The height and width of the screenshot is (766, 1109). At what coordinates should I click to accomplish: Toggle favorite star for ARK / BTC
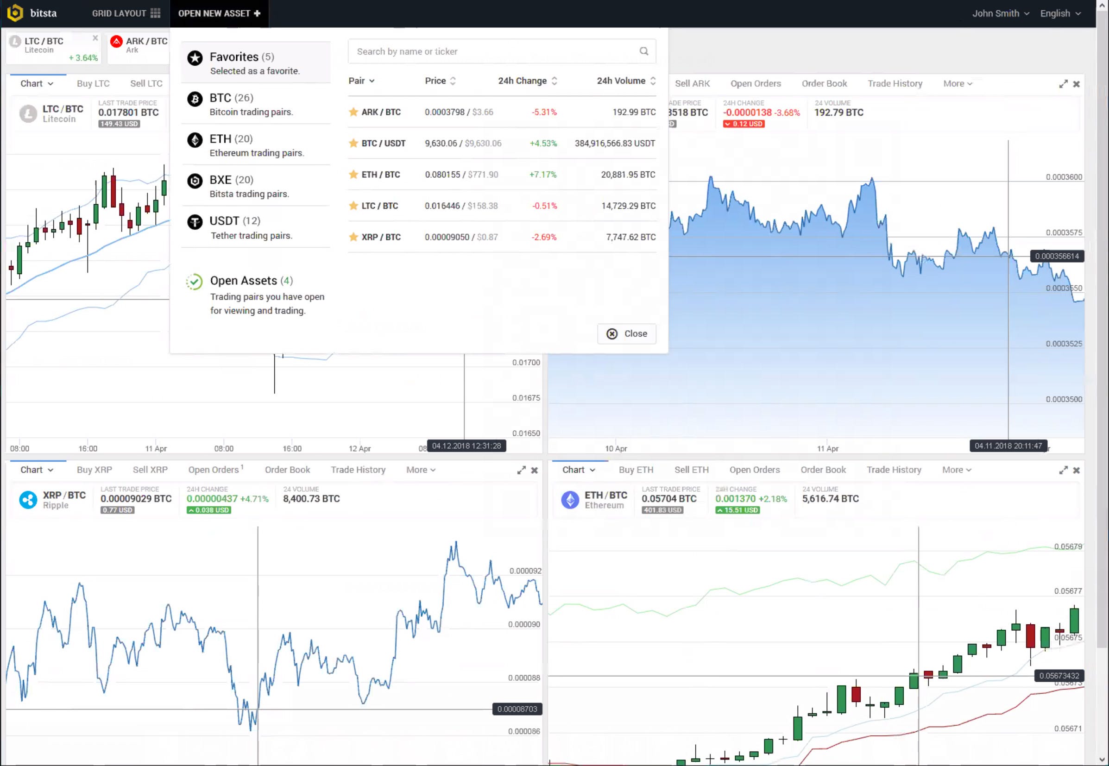tap(353, 112)
